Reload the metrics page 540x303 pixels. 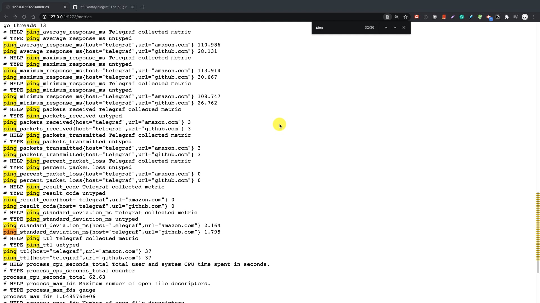(x=24, y=17)
